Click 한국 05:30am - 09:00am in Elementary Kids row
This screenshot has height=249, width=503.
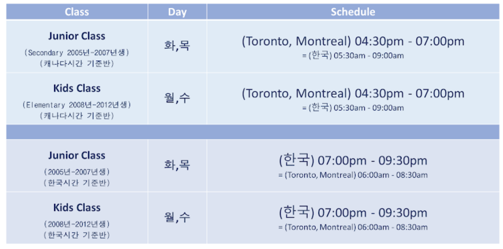(353, 108)
